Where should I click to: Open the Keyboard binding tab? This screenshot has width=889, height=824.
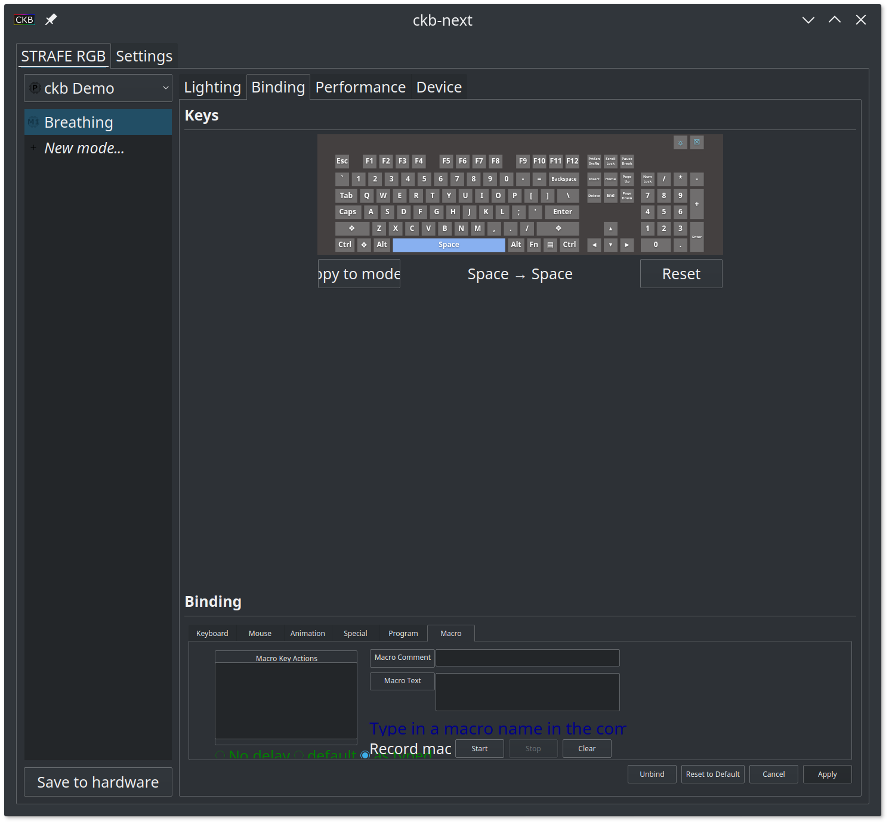[212, 634]
